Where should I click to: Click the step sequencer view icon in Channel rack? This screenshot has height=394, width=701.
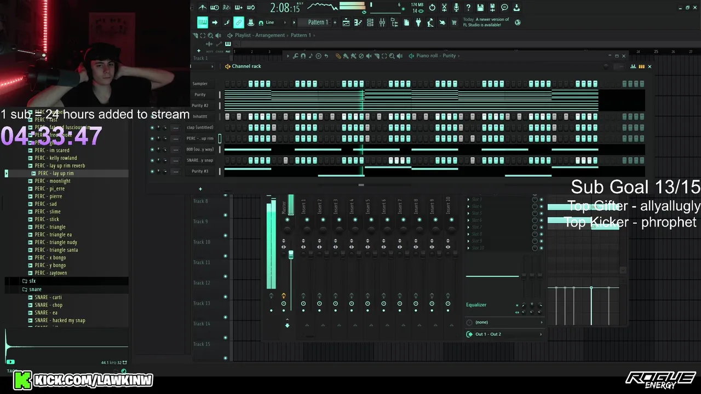coord(641,67)
